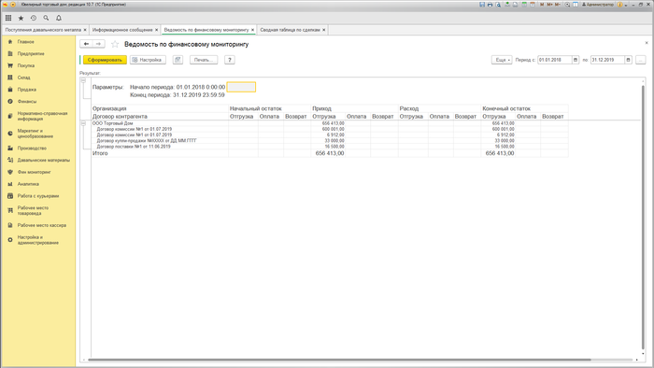This screenshot has width=654, height=368.
Task: Click the Печать... button
Action: coord(204,60)
